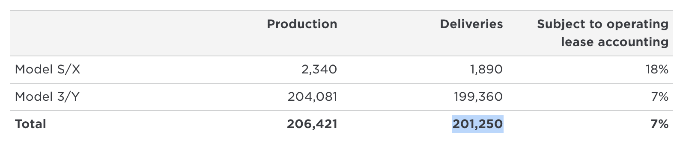Click Model S/X deliveries value 1,890

click(486, 69)
